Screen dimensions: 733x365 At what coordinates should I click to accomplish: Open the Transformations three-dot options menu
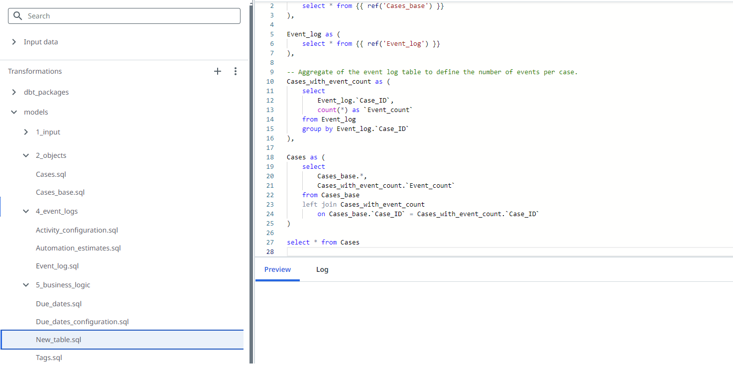click(236, 71)
